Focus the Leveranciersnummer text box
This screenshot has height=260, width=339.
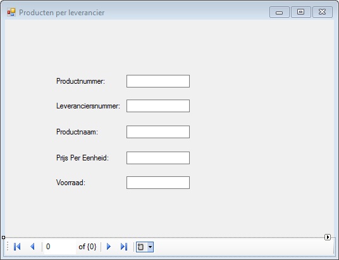click(158, 106)
